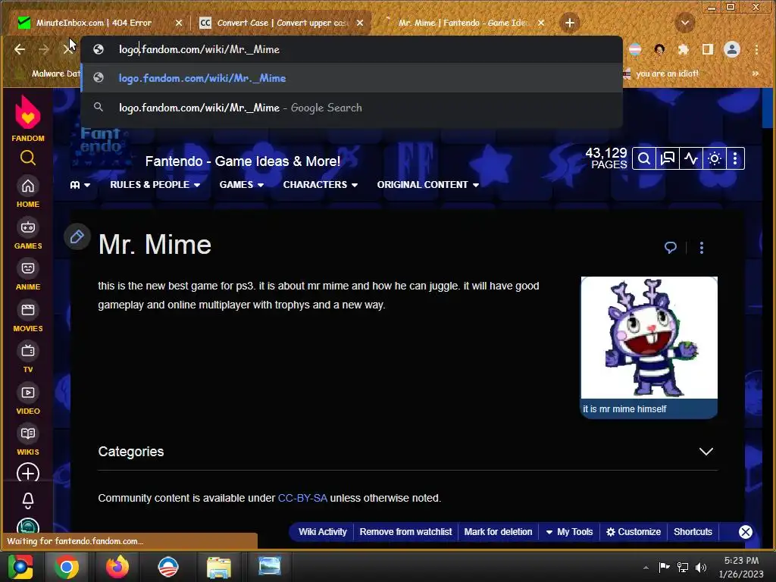Go back with the browser back arrow
776x582 pixels.
pyautogui.click(x=20, y=49)
